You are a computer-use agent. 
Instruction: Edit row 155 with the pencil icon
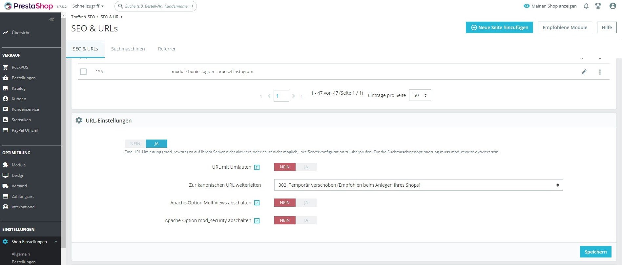[x=584, y=72]
